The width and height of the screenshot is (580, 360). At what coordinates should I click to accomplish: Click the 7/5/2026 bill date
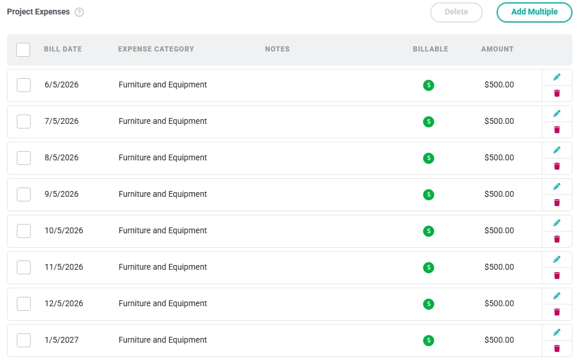(61, 122)
